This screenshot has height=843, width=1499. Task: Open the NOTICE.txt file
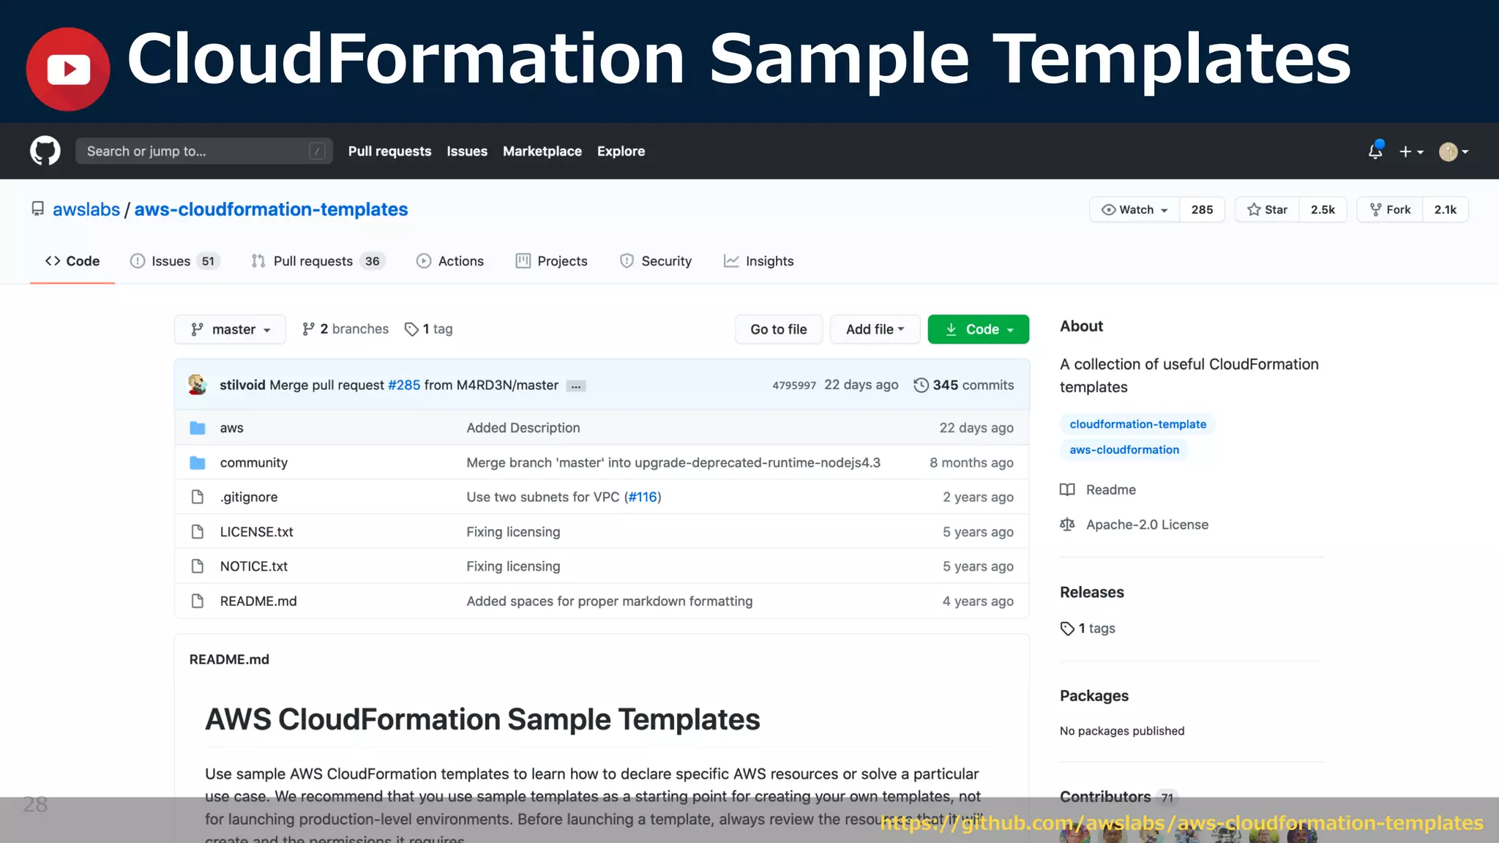point(253,566)
